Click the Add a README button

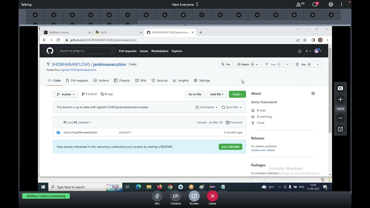coord(230,147)
